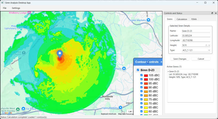
Task: Click Pinnacle View Baptist Church cross icon
Action: click(24, 53)
